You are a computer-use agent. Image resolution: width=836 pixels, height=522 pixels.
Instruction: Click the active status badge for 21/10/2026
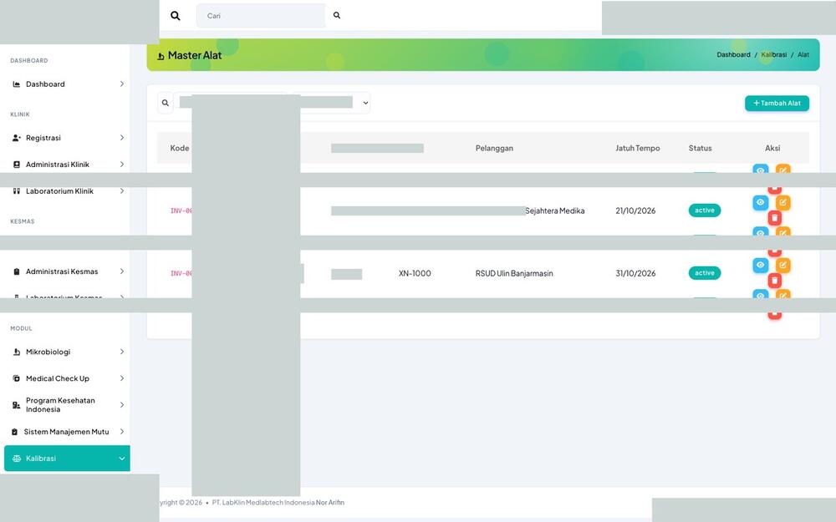click(704, 210)
